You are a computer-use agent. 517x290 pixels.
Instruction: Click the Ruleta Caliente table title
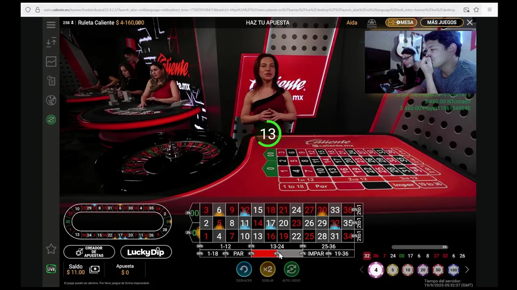pyautogui.click(x=96, y=23)
